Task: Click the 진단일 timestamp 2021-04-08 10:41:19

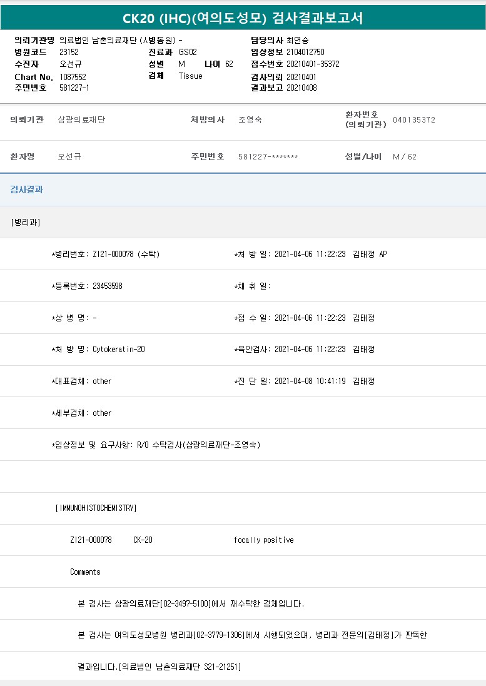Action: pos(310,381)
